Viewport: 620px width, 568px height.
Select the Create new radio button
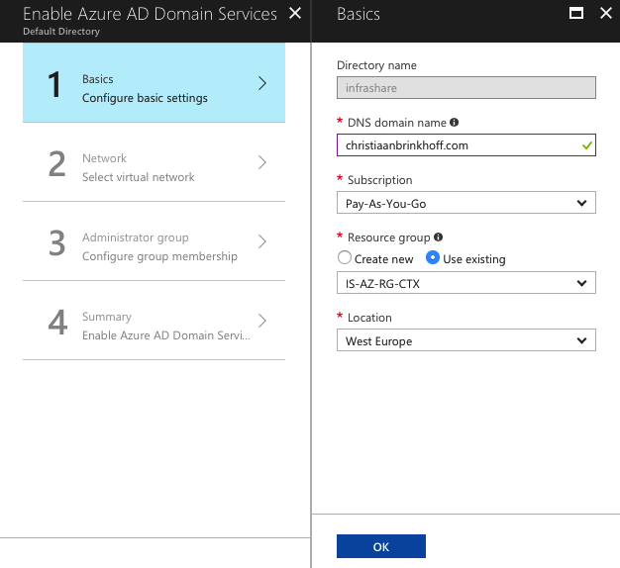click(x=345, y=257)
